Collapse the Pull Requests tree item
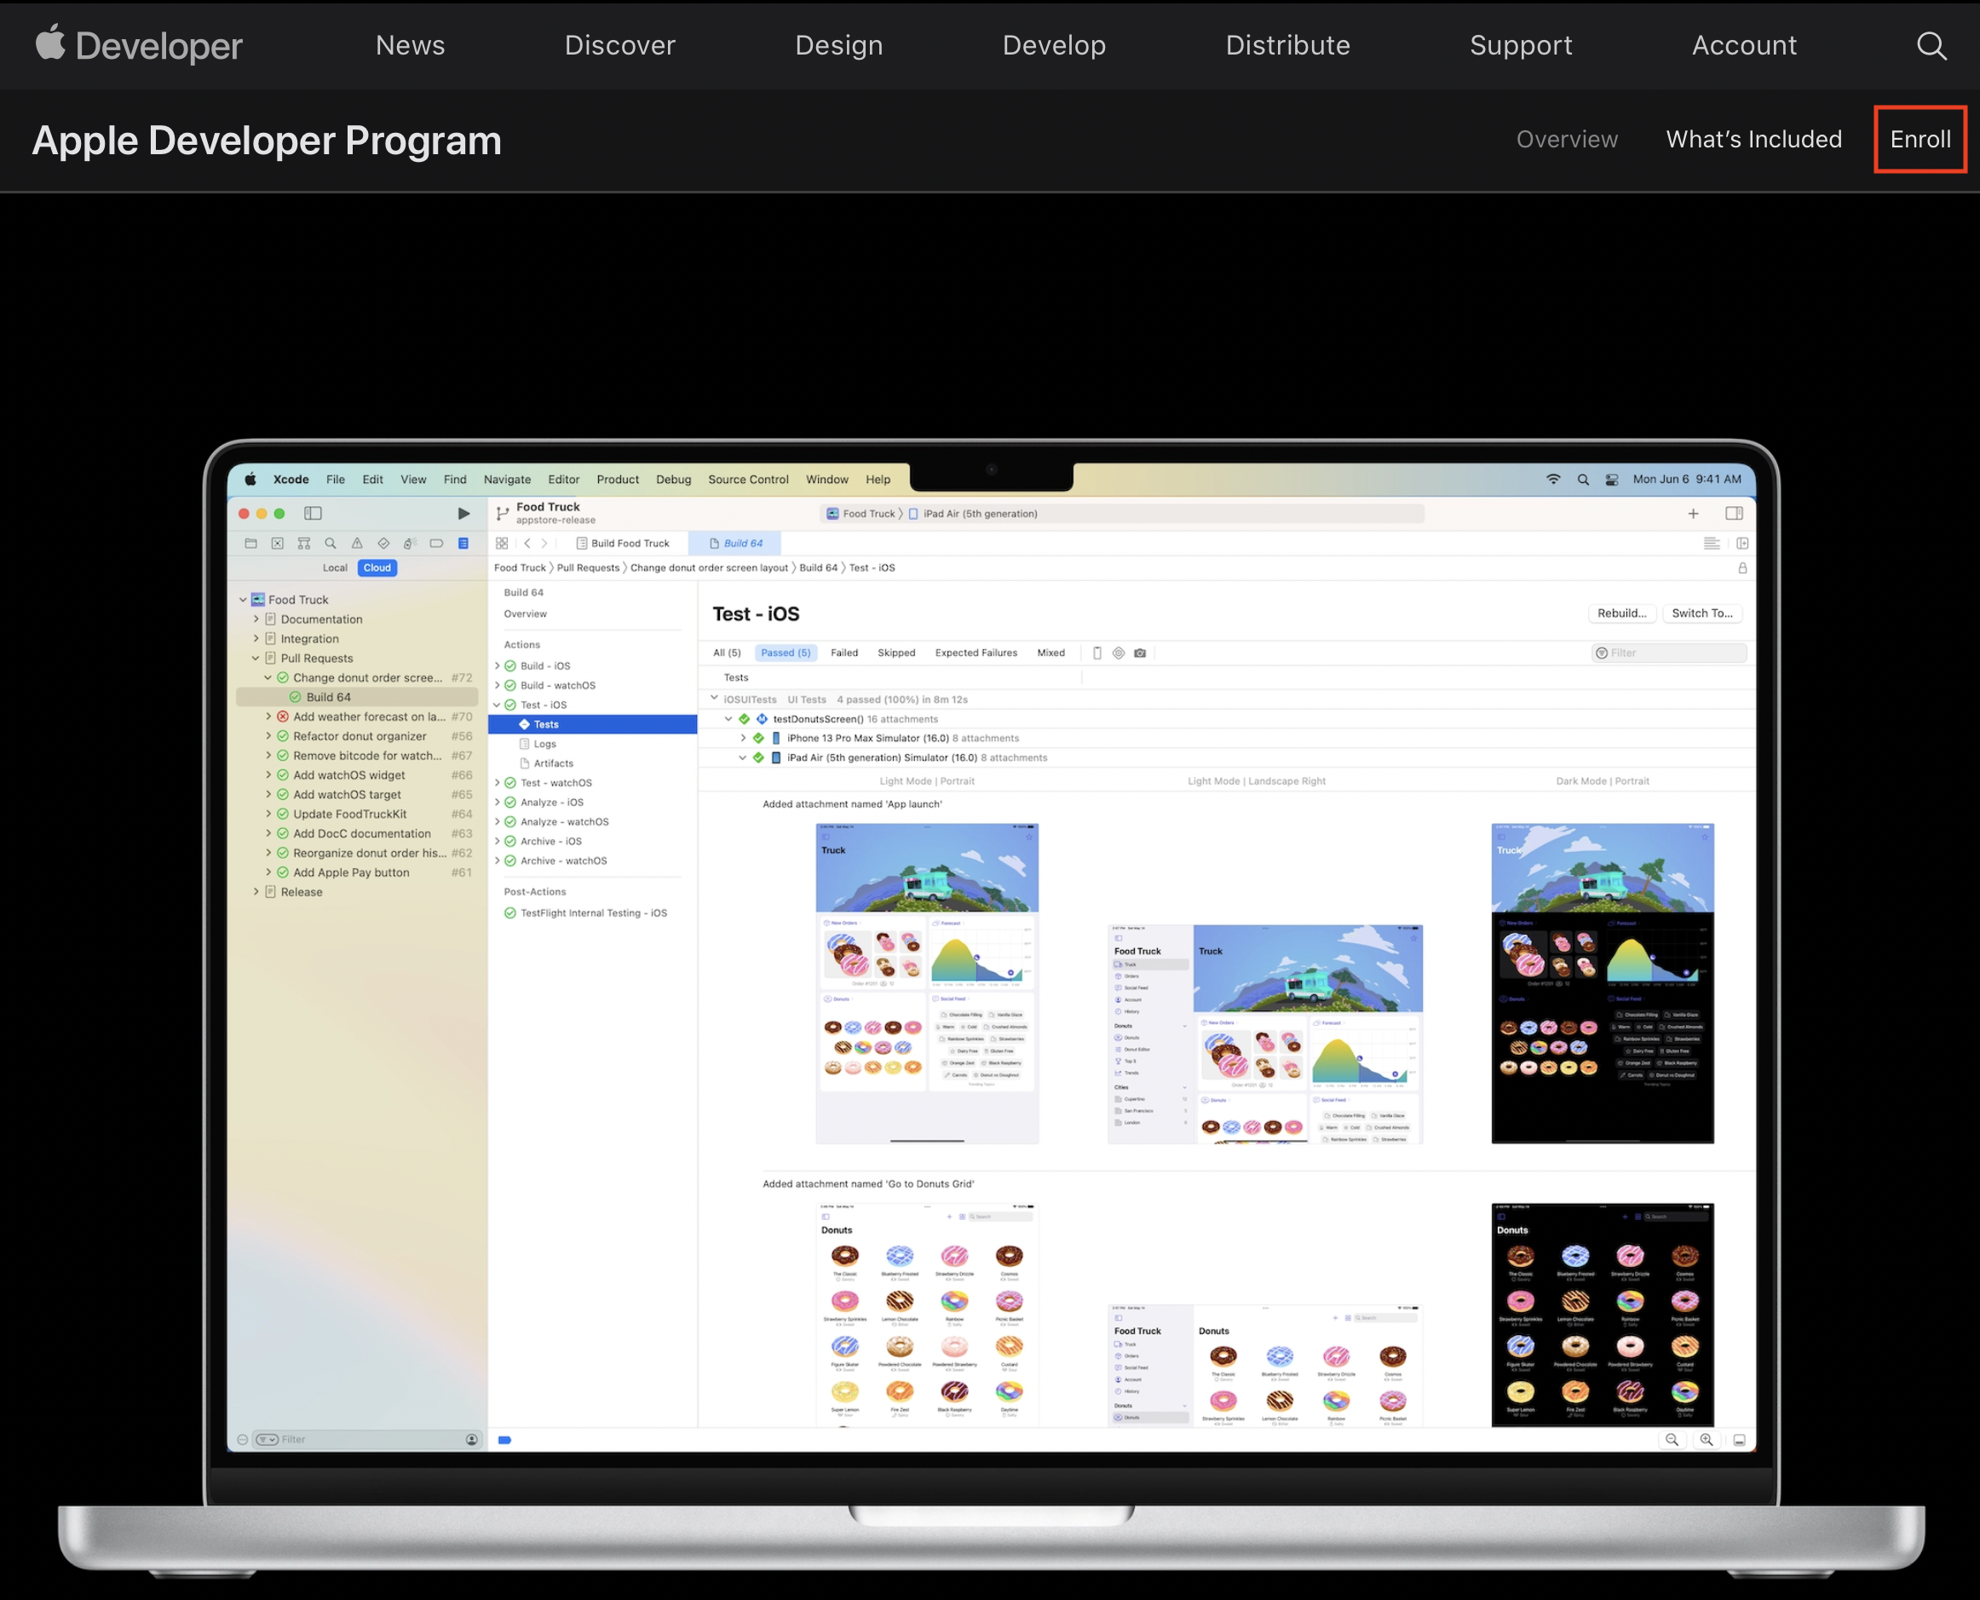 click(256, 658)
